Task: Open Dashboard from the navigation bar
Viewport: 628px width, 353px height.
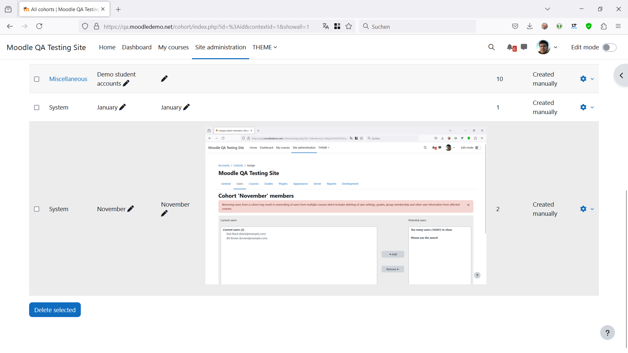Action: pos(137,47)
